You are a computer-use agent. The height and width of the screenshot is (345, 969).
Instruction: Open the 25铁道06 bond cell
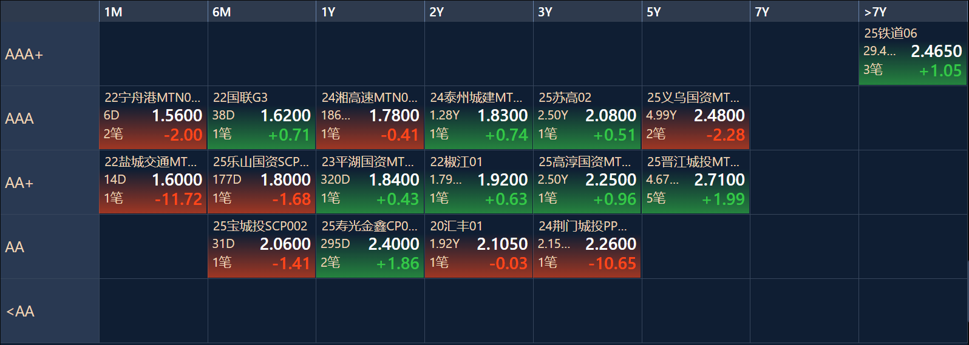[x=913, y=54]
